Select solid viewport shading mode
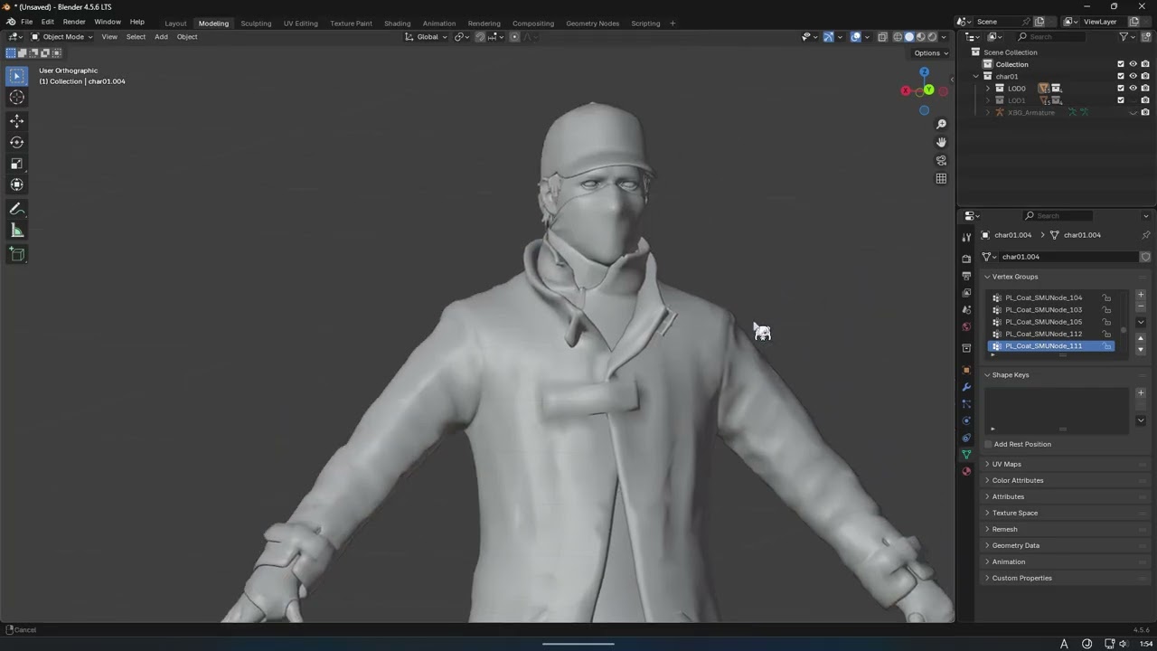This screenshot has width=1157, height=651. tap(909, 37)
